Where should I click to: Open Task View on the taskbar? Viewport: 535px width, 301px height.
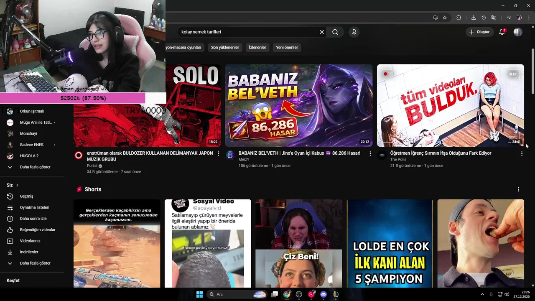click(x=275, y=294)
